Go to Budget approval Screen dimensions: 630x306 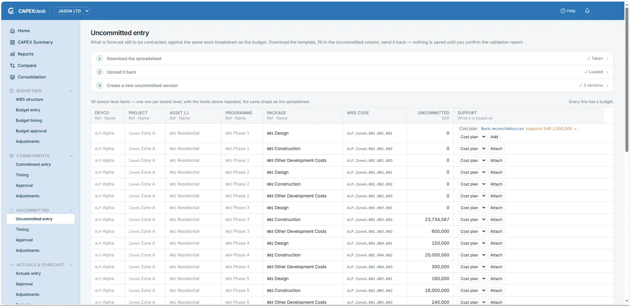pyautogui.click(x=31, y=131)
